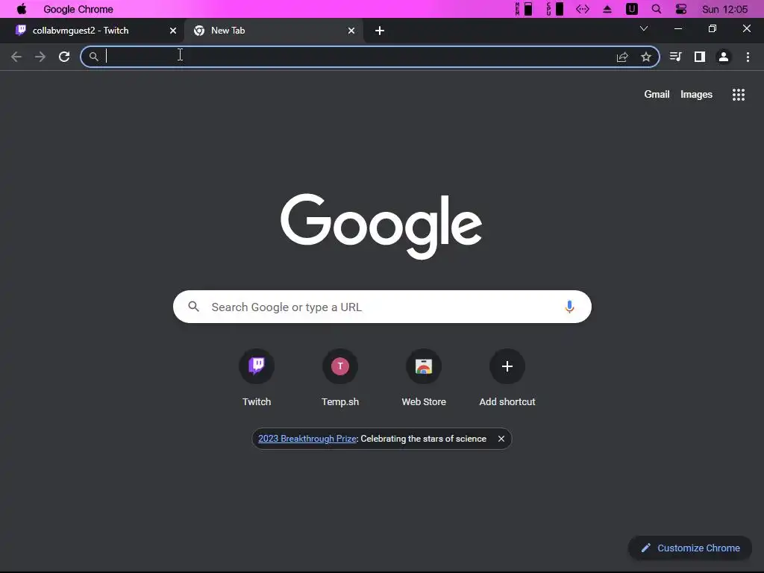Viewport: 764px width, 573px height.
Task: Open the Temp.sh shortcut
Action: pos(340,378)
